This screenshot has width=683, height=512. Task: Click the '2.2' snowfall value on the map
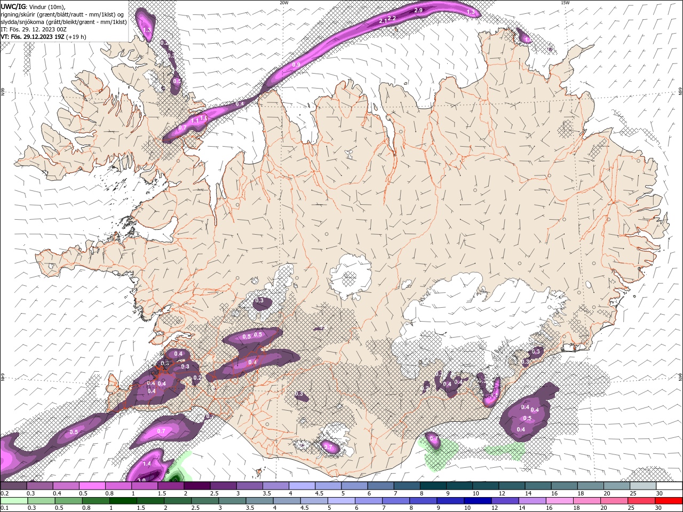(392, 18)
